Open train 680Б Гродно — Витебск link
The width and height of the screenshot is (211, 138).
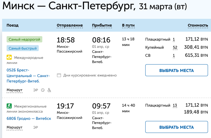[29, 118]
